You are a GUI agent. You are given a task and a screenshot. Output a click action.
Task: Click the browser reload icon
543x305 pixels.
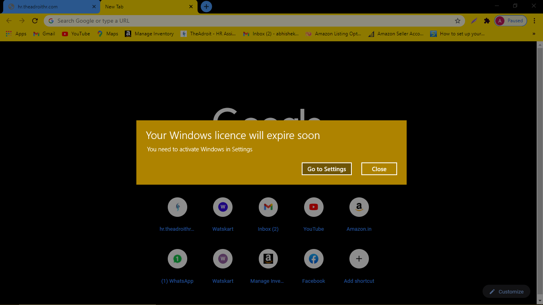[x=35, y=21]
